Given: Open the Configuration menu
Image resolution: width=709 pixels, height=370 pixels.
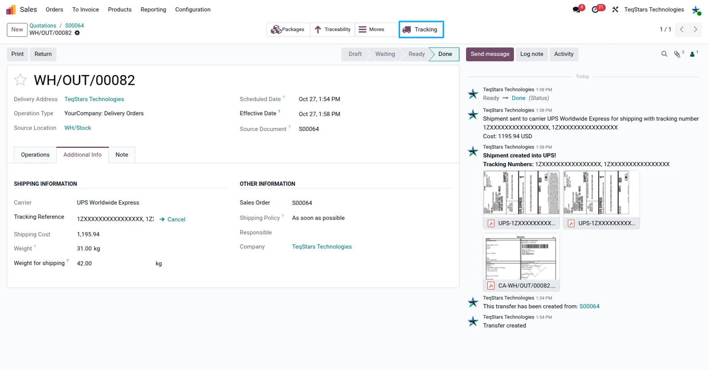Looking at the screenshot, I should 193,9.
